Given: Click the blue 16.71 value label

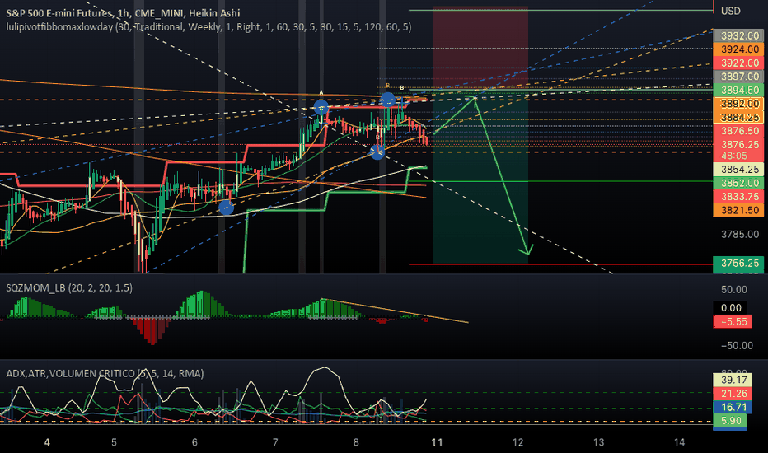Looking at the screenshot, I should [x=733, y=408].
